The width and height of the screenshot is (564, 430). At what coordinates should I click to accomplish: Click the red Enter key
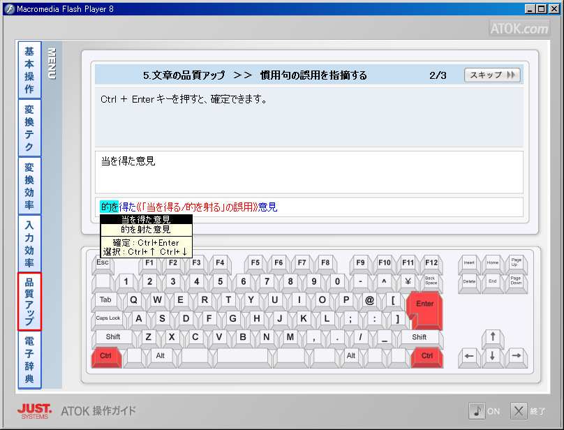[x=425, y=310]
